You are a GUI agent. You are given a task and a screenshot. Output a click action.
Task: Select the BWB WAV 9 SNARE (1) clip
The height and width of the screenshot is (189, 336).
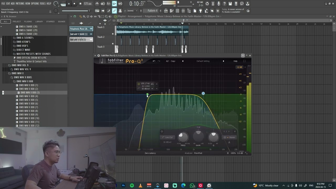coord(81,34)
